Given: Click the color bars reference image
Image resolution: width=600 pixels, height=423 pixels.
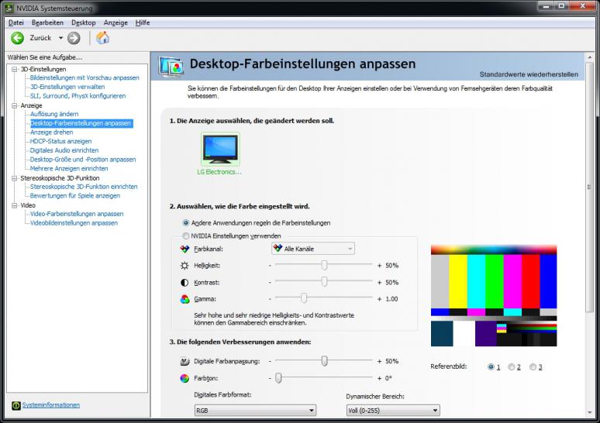Looking at the screenshot, I should (494, 296).
